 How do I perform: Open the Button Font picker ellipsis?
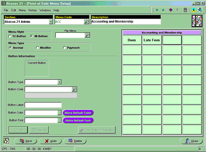59,120
